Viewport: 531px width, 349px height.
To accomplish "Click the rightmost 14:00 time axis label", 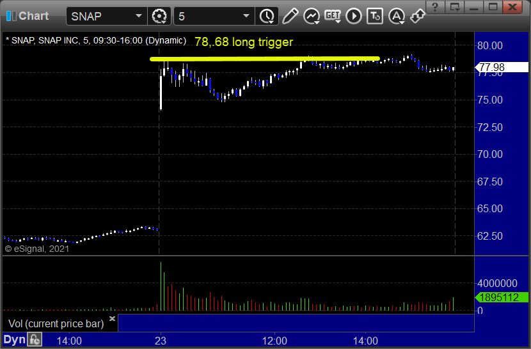I will (365, 341).
